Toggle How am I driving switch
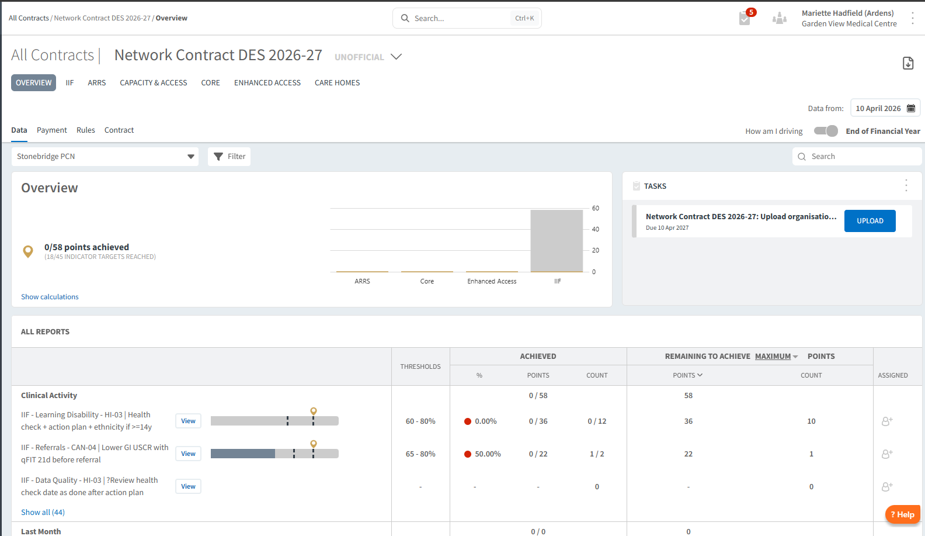The image size is (925, 536). click(826, 131)
